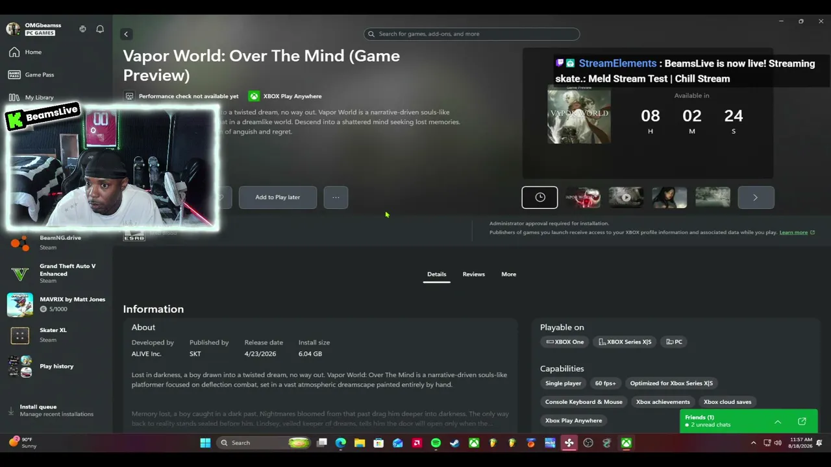Open Steam from the taskbar
The height and width of the screenshot is (467, 831).
click(x=454, y=443)
